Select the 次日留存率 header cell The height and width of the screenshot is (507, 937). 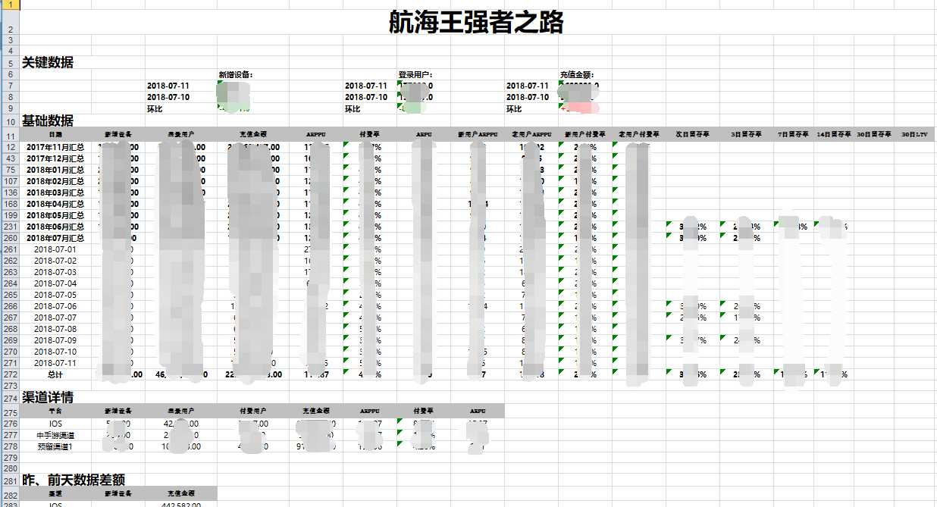click(693, 135)
